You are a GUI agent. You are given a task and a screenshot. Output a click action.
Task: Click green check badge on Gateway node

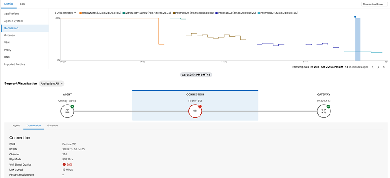[x=328, y=106]
